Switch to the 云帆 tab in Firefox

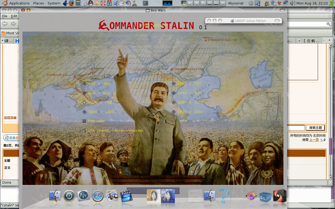pyautogui.click(x=309, y=41)
